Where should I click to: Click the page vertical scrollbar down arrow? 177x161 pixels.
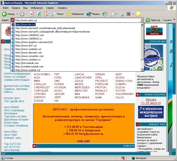point(174,150)
